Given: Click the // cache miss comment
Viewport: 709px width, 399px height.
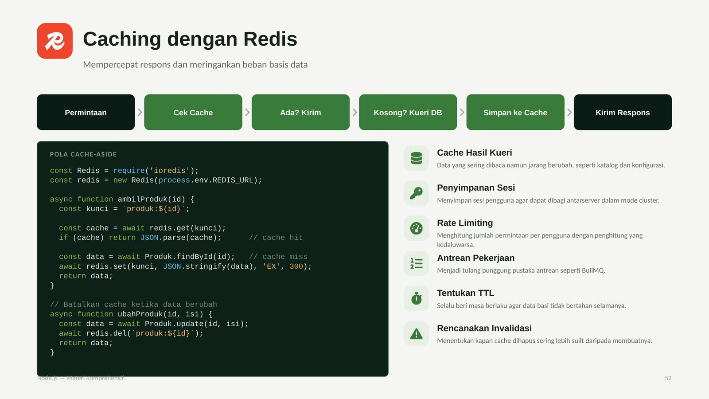Looking at the screenshot, I should tap(278, 257).
